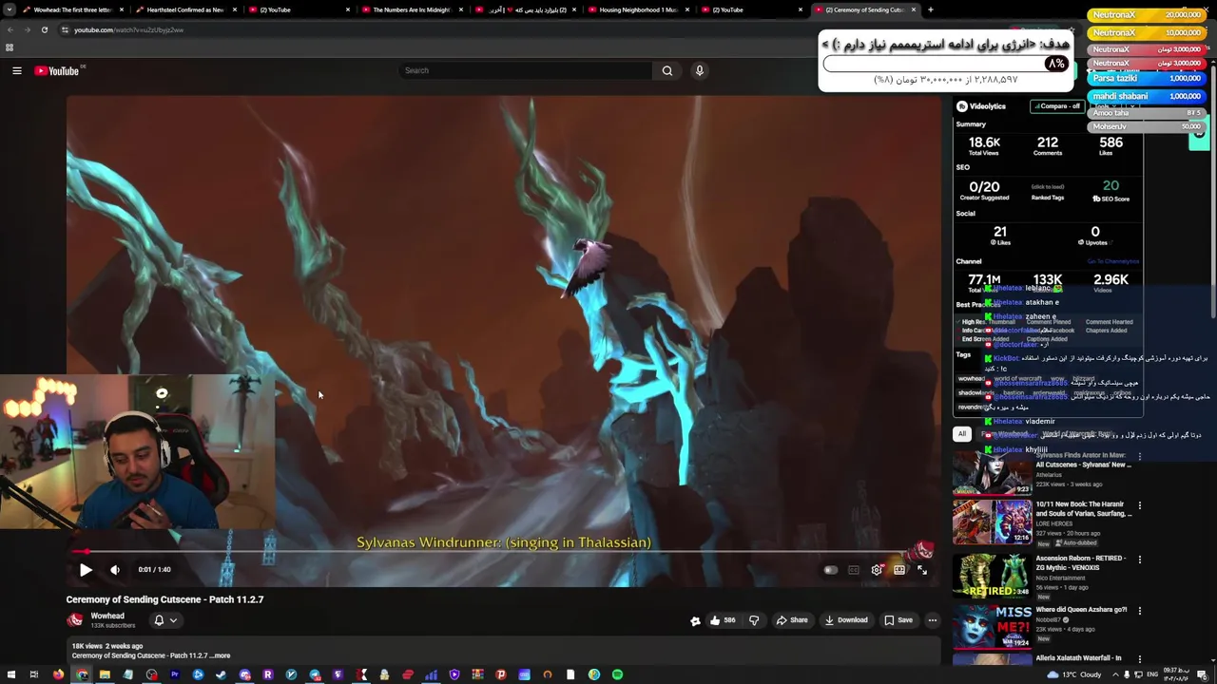Enter fullscreen on the video player
The width and height of the screenshot is (1217, 684).
coord(922,570)
